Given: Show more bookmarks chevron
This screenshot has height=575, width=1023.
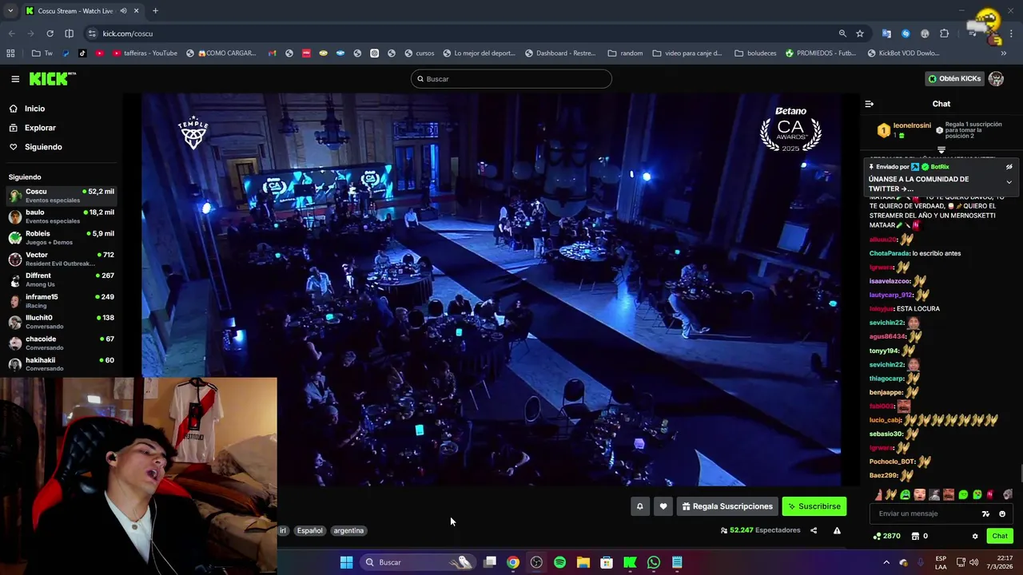Looking at the screenshot, I should (1005, 54).
